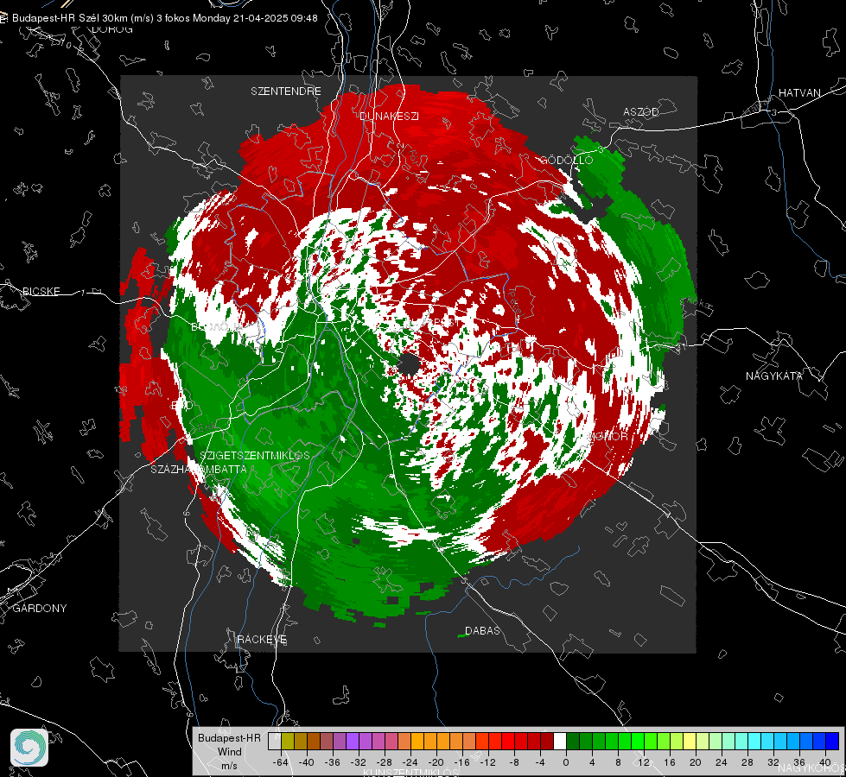This screenshot has width=846, height=777.
Task: Click the ASZOD city label
Action: pos(641,111)
